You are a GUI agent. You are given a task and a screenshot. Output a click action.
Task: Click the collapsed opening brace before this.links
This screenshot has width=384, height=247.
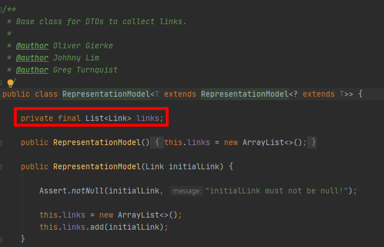click(157, 142)
